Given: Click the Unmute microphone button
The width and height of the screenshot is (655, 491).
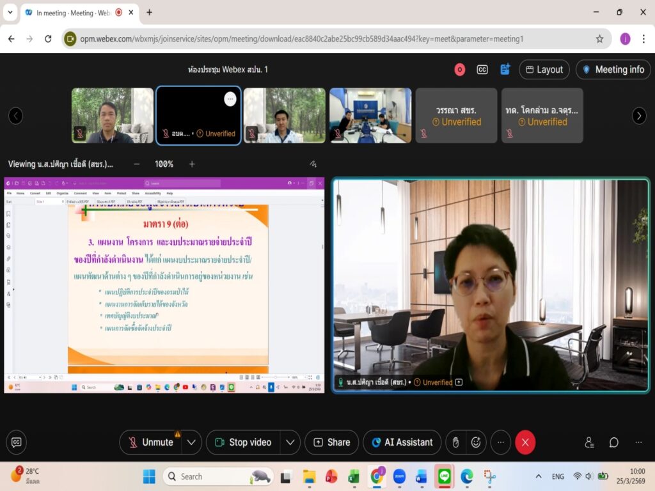Looking at the screenshot, I should 151,442.
